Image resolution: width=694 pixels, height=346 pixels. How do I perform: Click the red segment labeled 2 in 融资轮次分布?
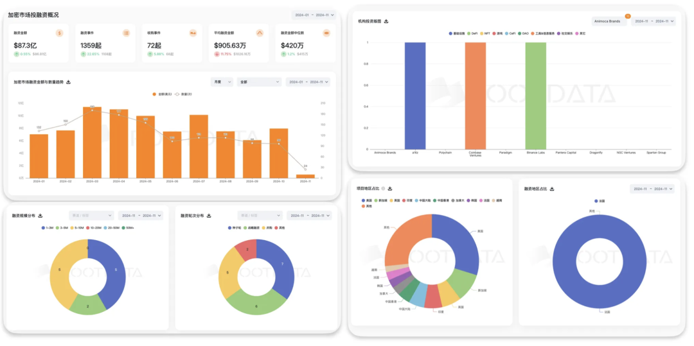pos(245,250)
